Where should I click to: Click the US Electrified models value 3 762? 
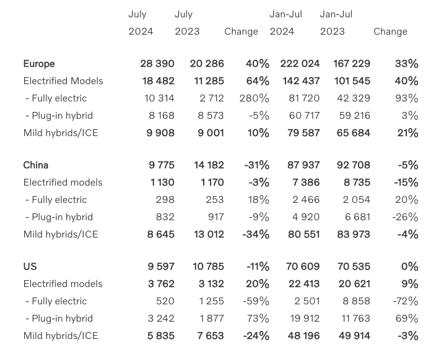[x=162, y=284]
